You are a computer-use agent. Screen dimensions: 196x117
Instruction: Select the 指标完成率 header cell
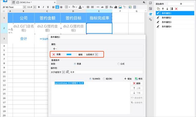click(99, 18)
